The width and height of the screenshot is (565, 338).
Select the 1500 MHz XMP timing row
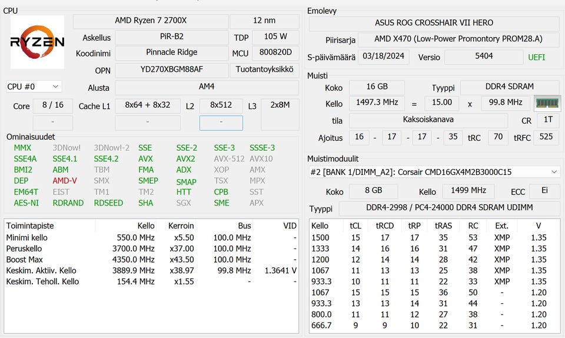[x=434, y=238]
